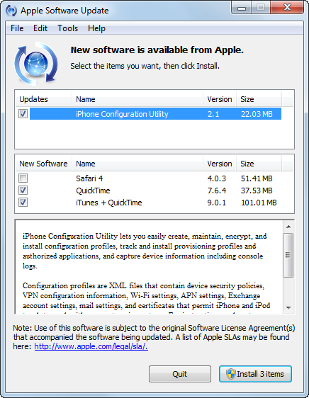Select the Safari 4 row name

89,178
